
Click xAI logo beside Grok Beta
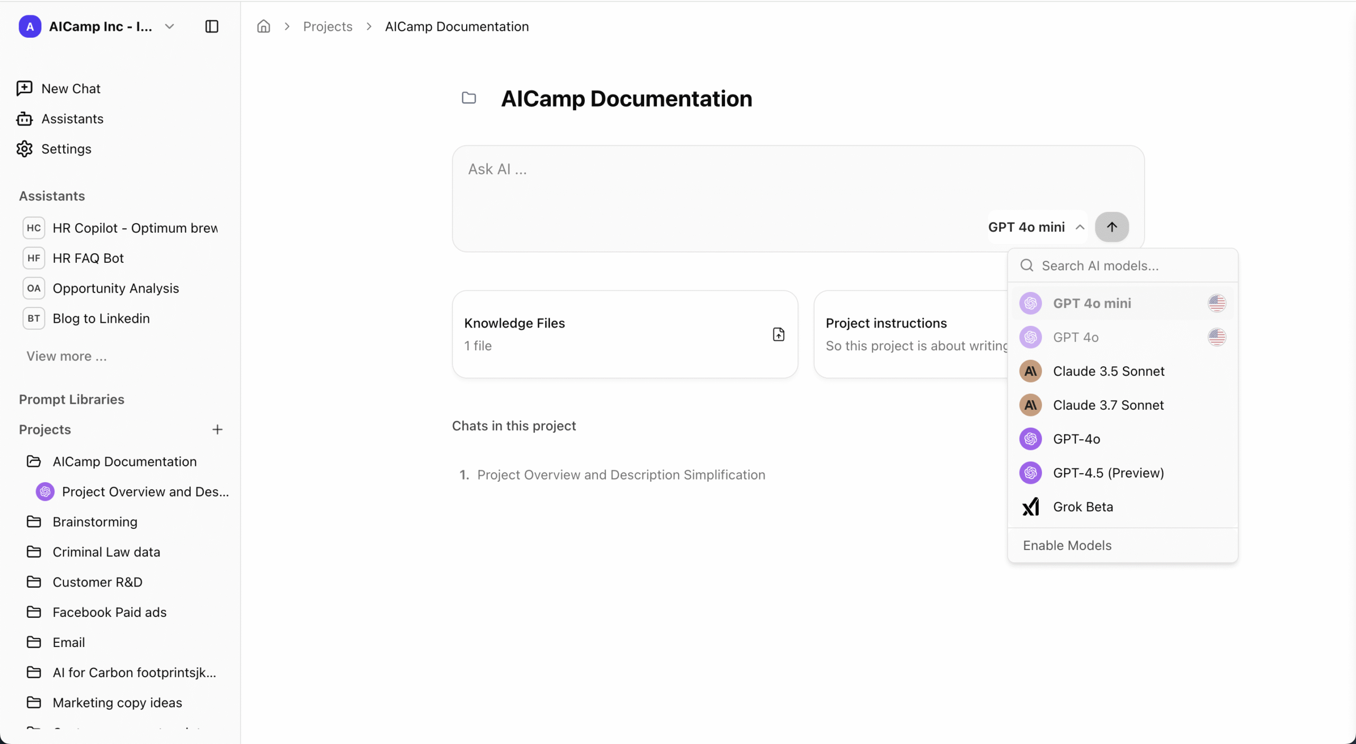[1030, 507]
